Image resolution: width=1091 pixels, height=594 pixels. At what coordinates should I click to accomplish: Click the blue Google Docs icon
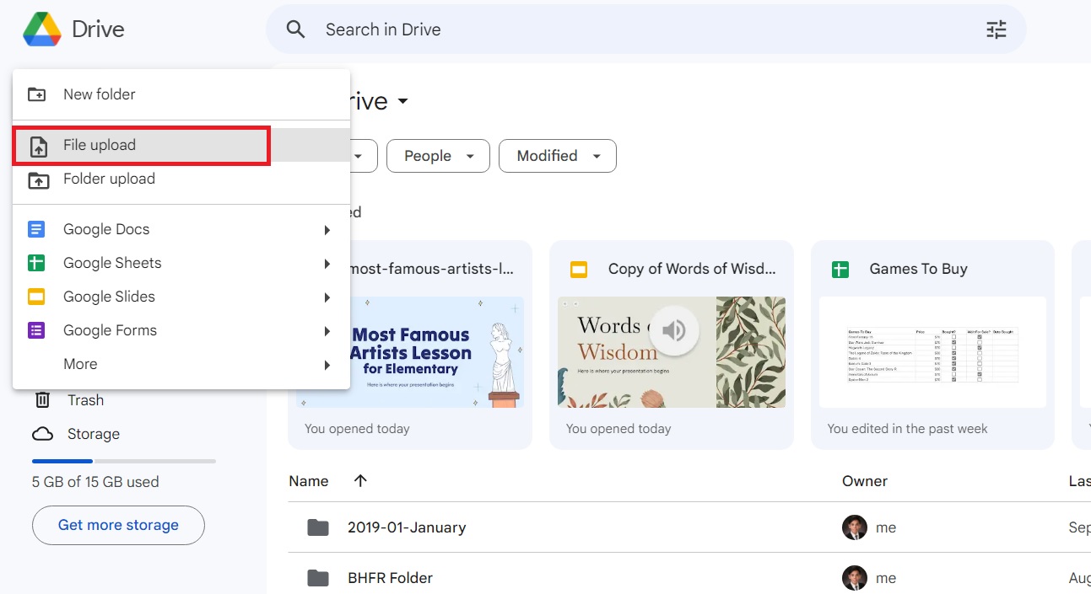(x=36, y=229)
